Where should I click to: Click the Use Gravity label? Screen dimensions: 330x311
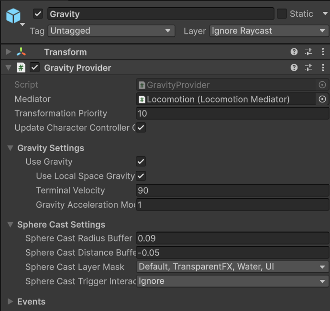pyautogui.click(x=49, y=162)
